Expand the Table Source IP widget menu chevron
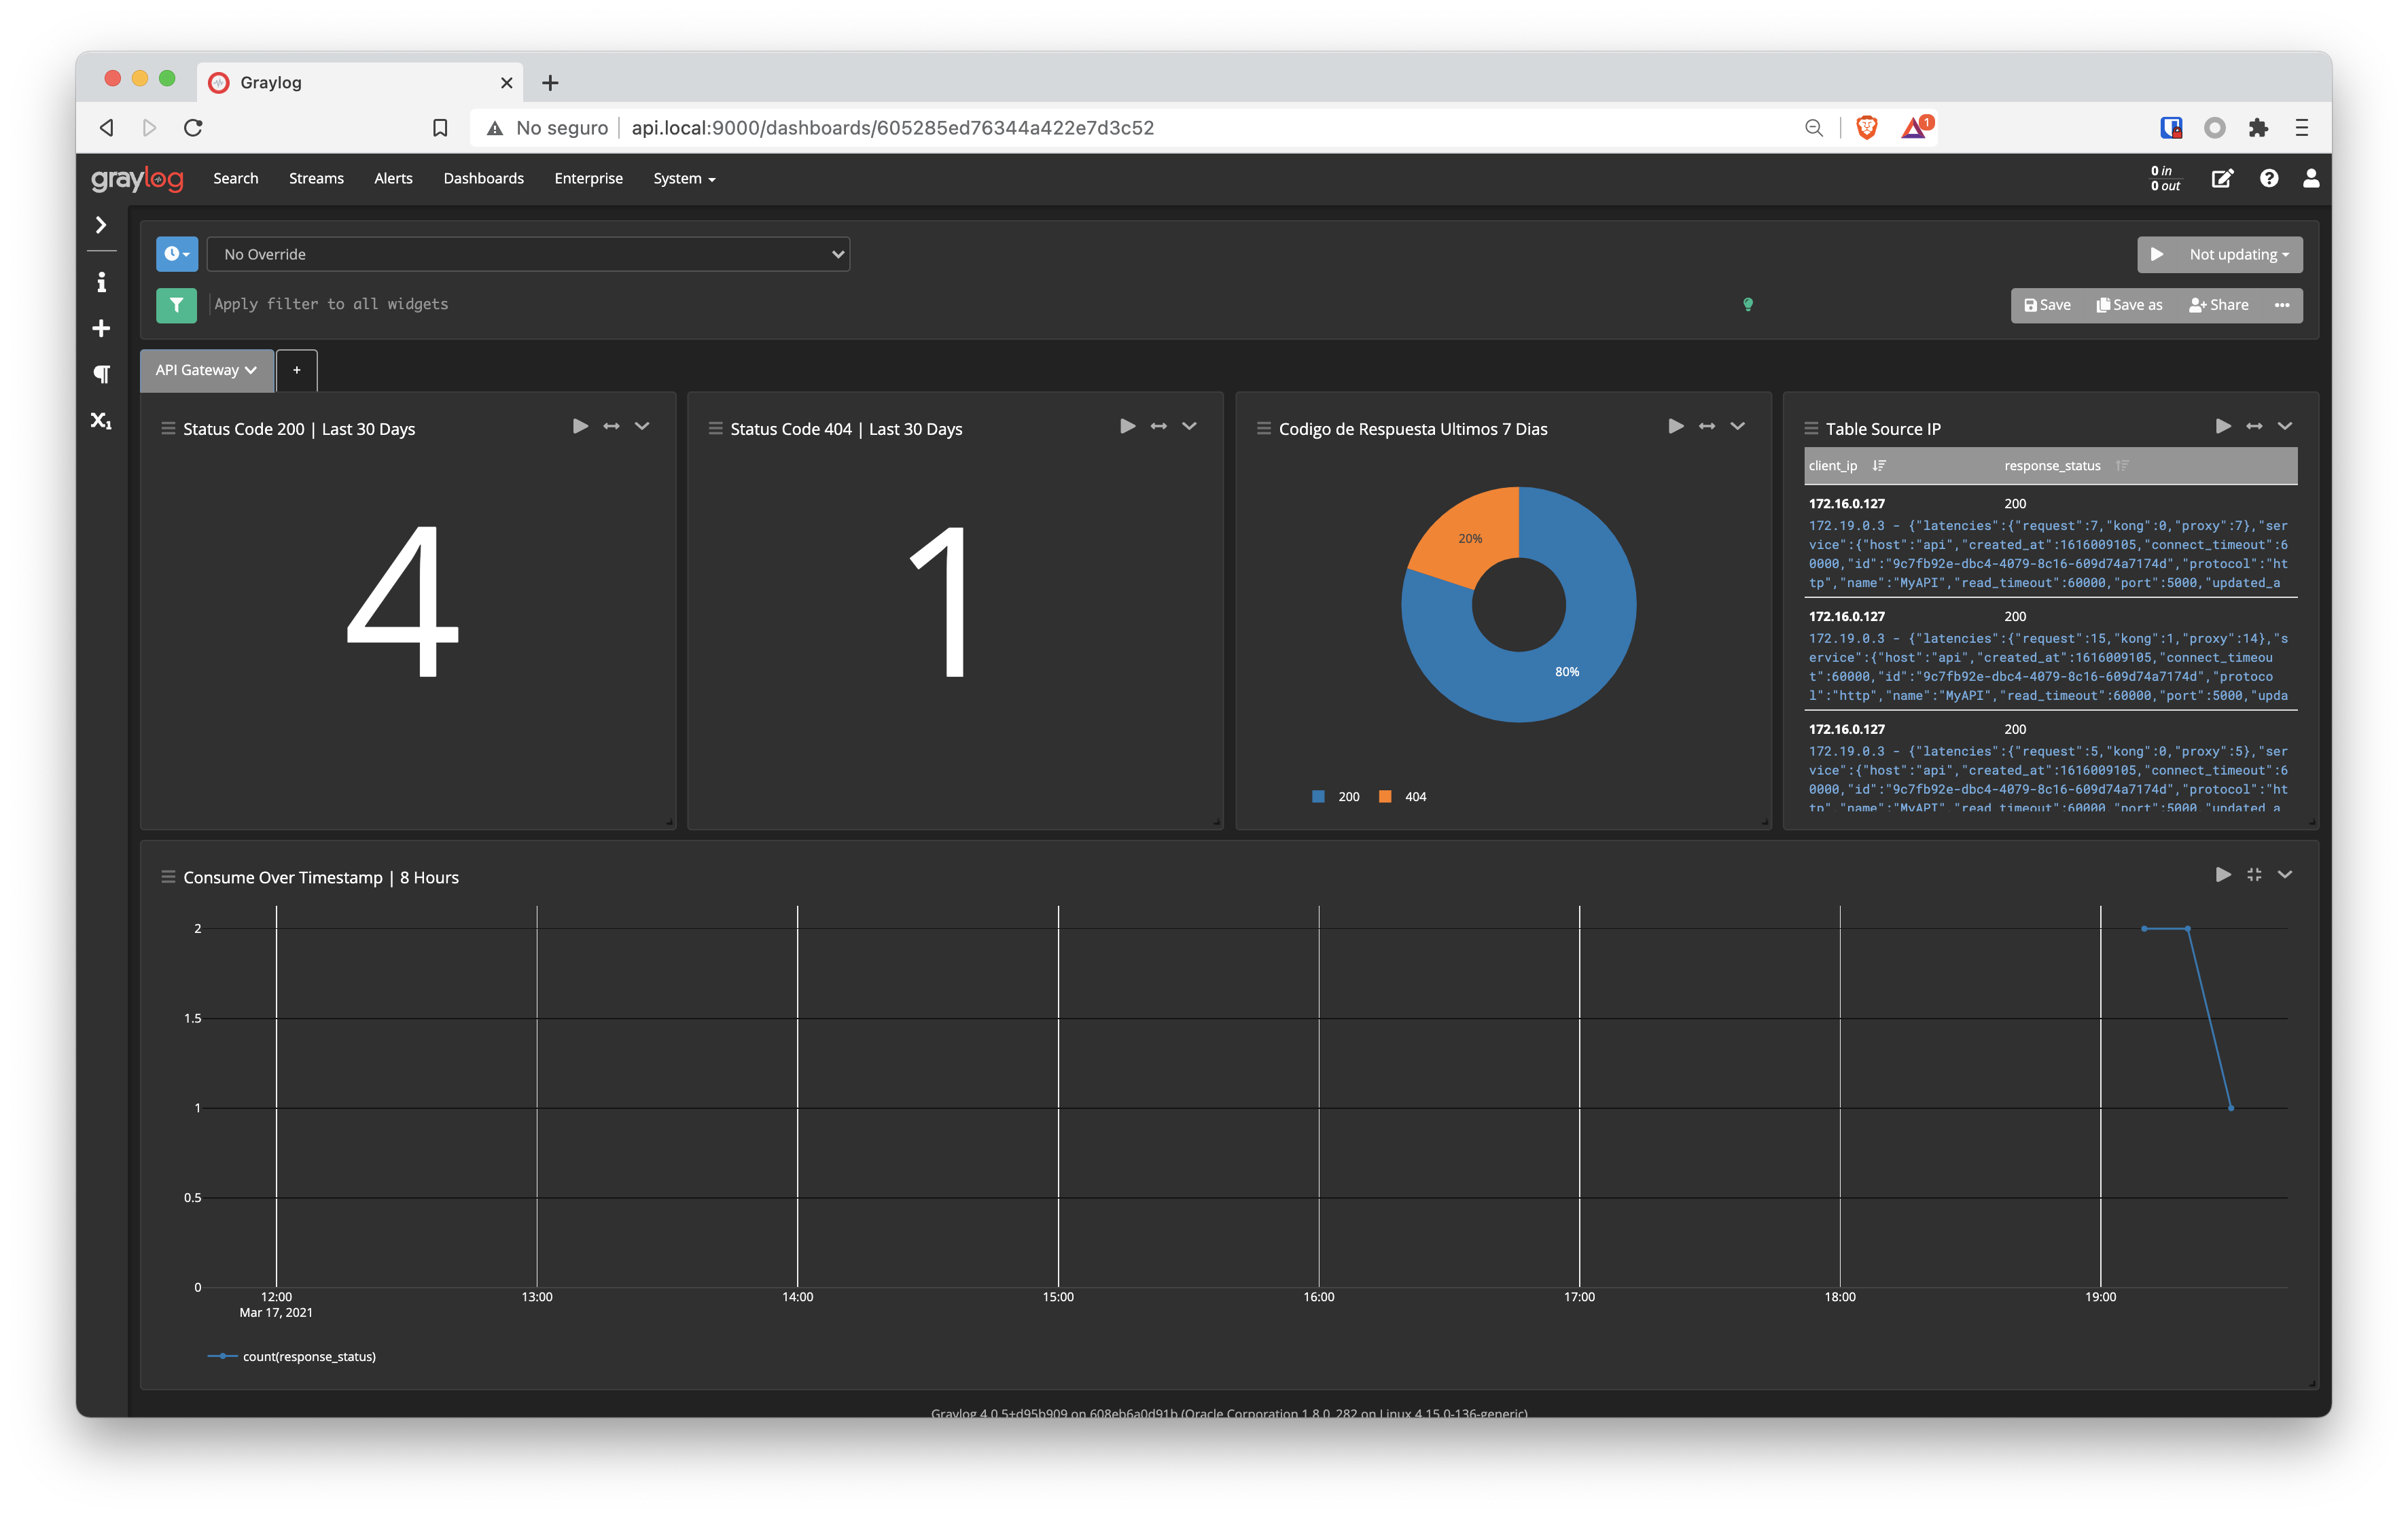The height and width of the screenshot is (1518, 2408). 2285,427
